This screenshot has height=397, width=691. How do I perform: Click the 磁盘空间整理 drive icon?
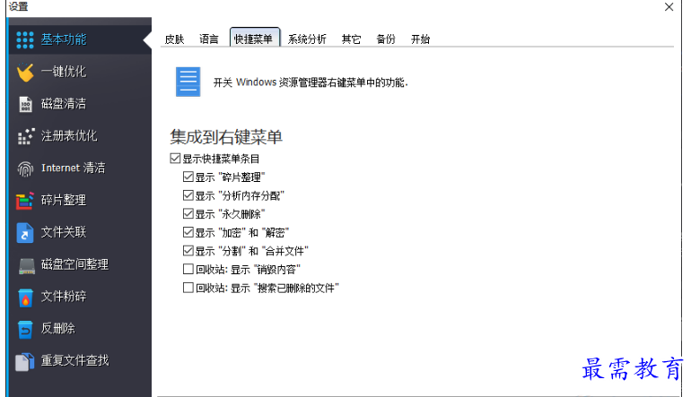point(26,265)
